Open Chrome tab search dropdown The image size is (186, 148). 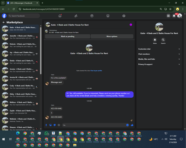[3, 3]
